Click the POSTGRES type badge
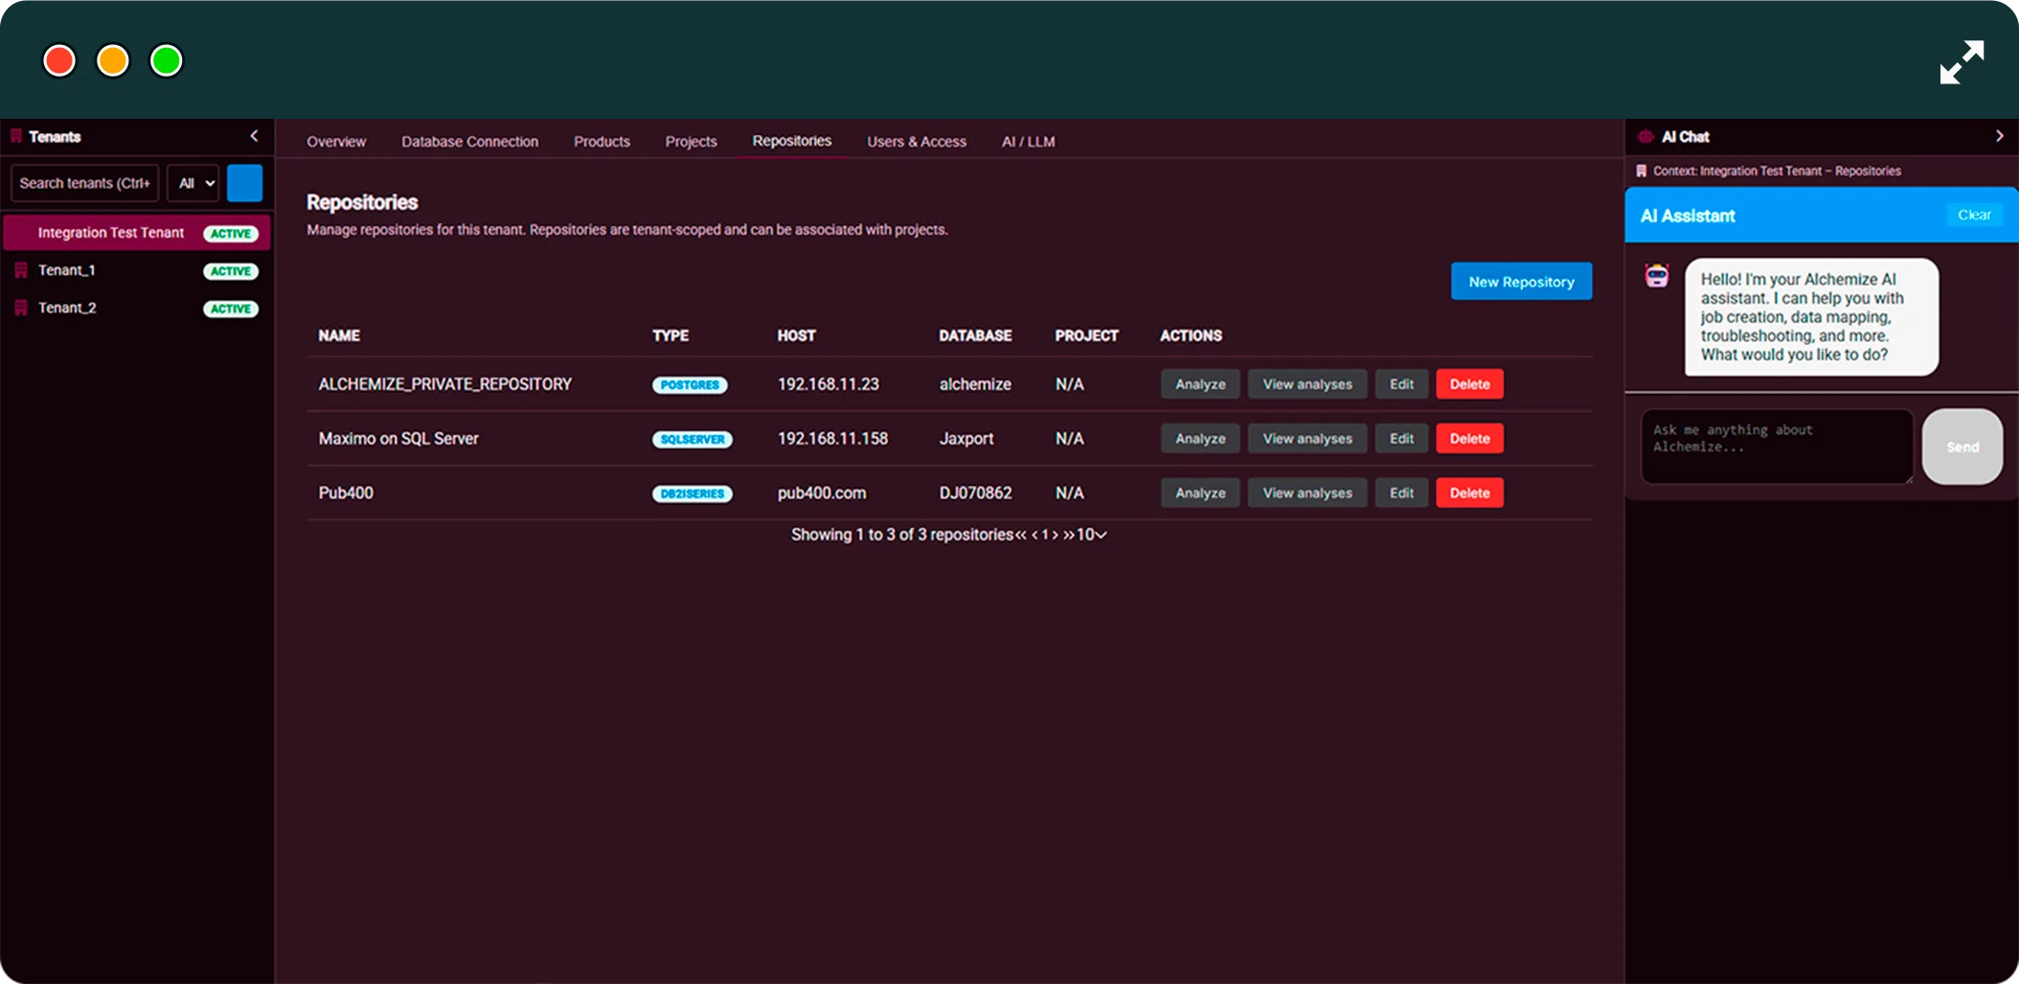The image size is (2019, 984). coord(690,385)
